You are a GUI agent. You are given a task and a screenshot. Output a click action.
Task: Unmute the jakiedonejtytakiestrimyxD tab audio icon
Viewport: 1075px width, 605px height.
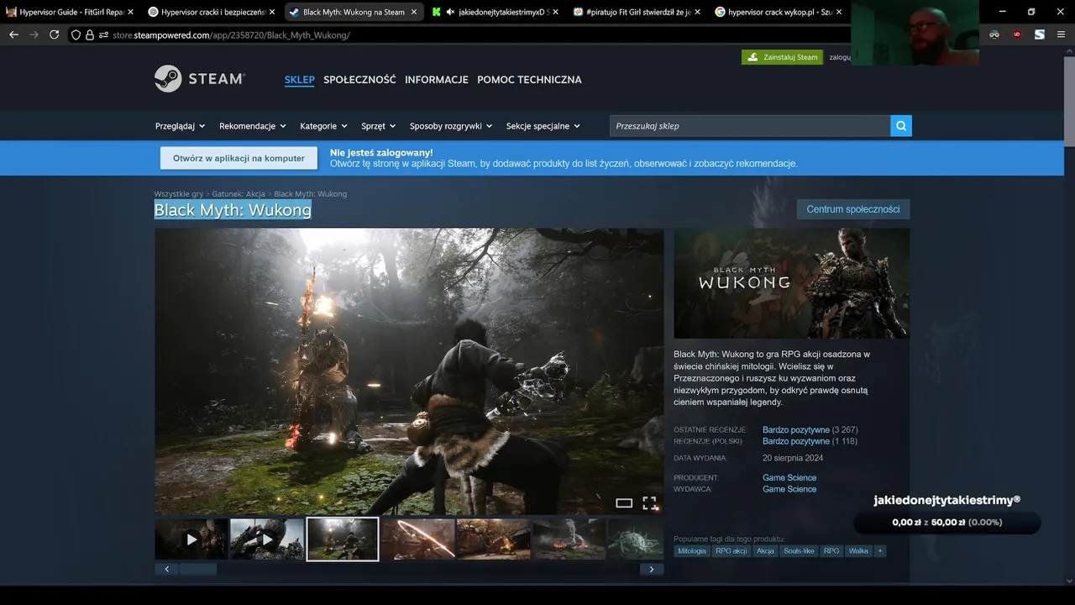(450, 12)
